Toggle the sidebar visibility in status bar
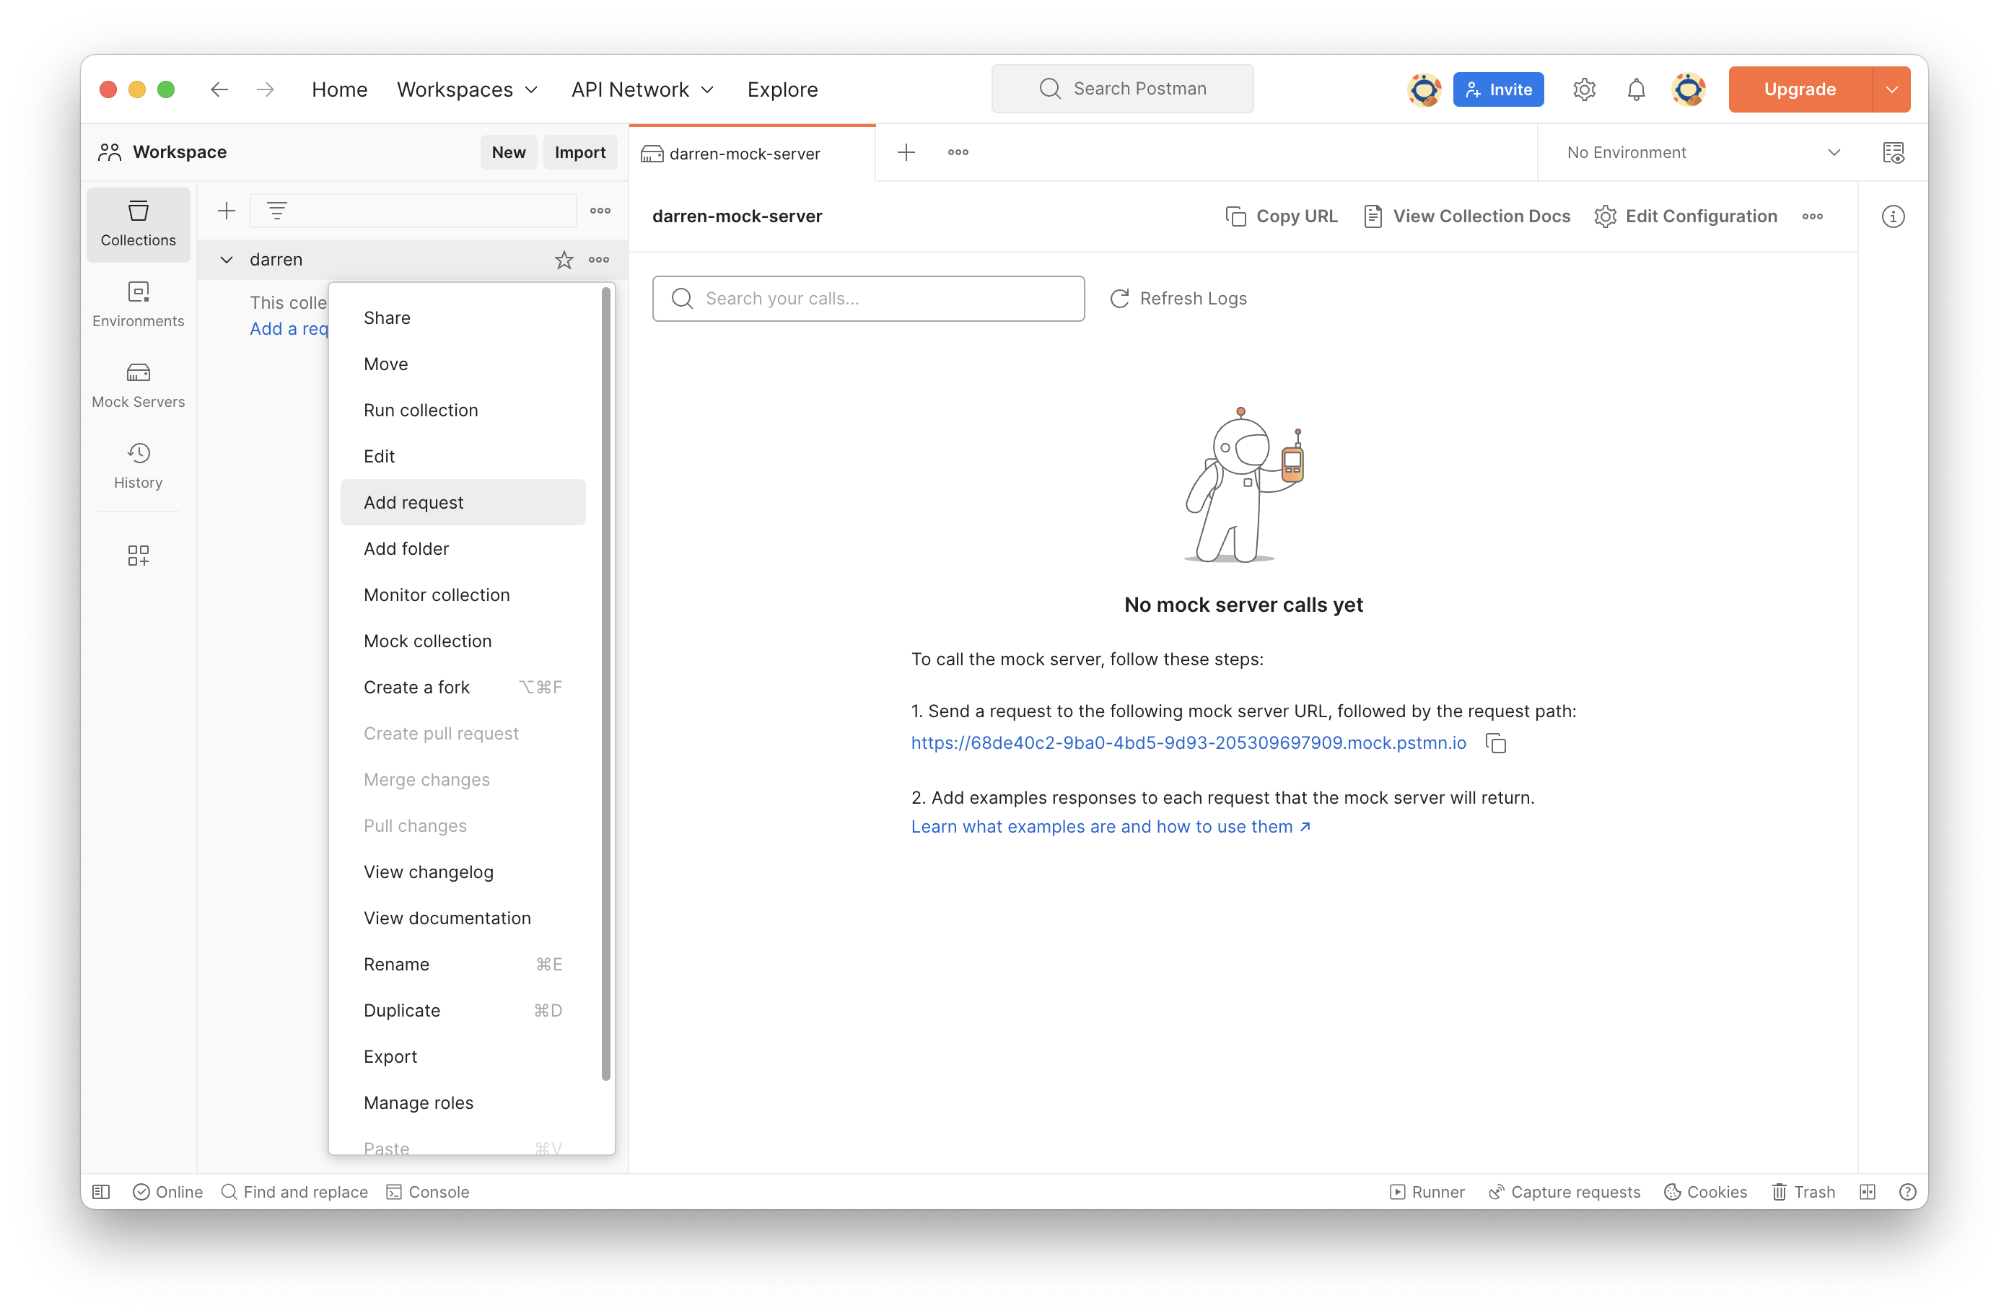Image resolution: width=2009 pixels, height=1316 pixels. coord(101,1192)
